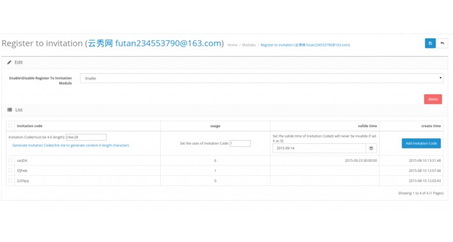The height and width of the screenshot is (242, 453).
Task: Click create time 2015-08-10 12:07:48
Action: pos(425,171)
